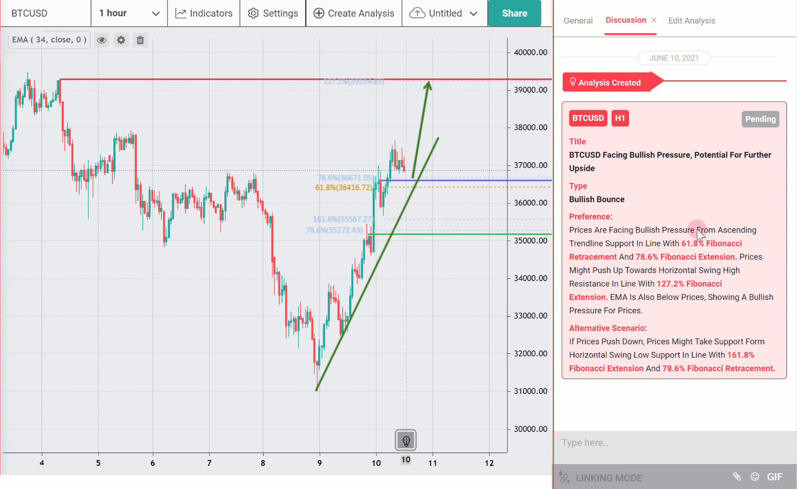Open the GIF picker
The image size is (797, 489).
774,477
